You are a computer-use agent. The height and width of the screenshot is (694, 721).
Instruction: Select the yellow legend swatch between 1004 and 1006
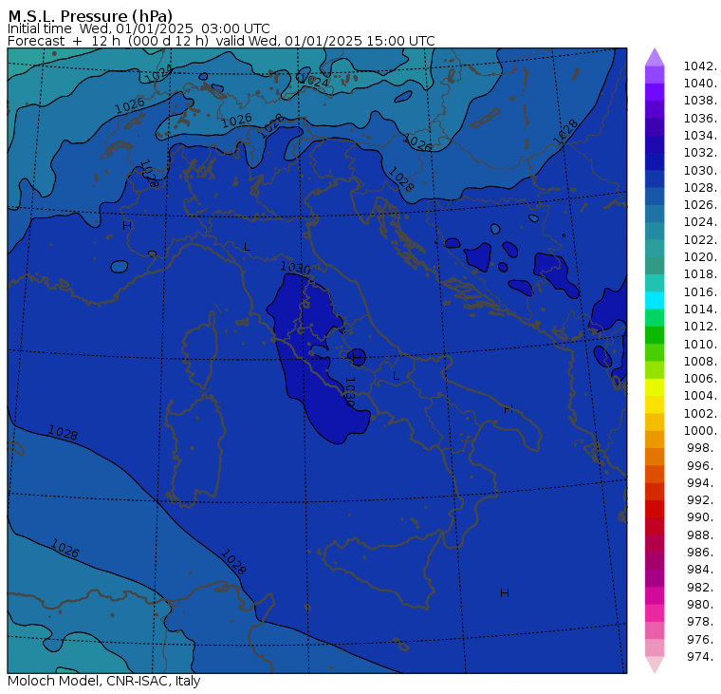coord(655,387)
